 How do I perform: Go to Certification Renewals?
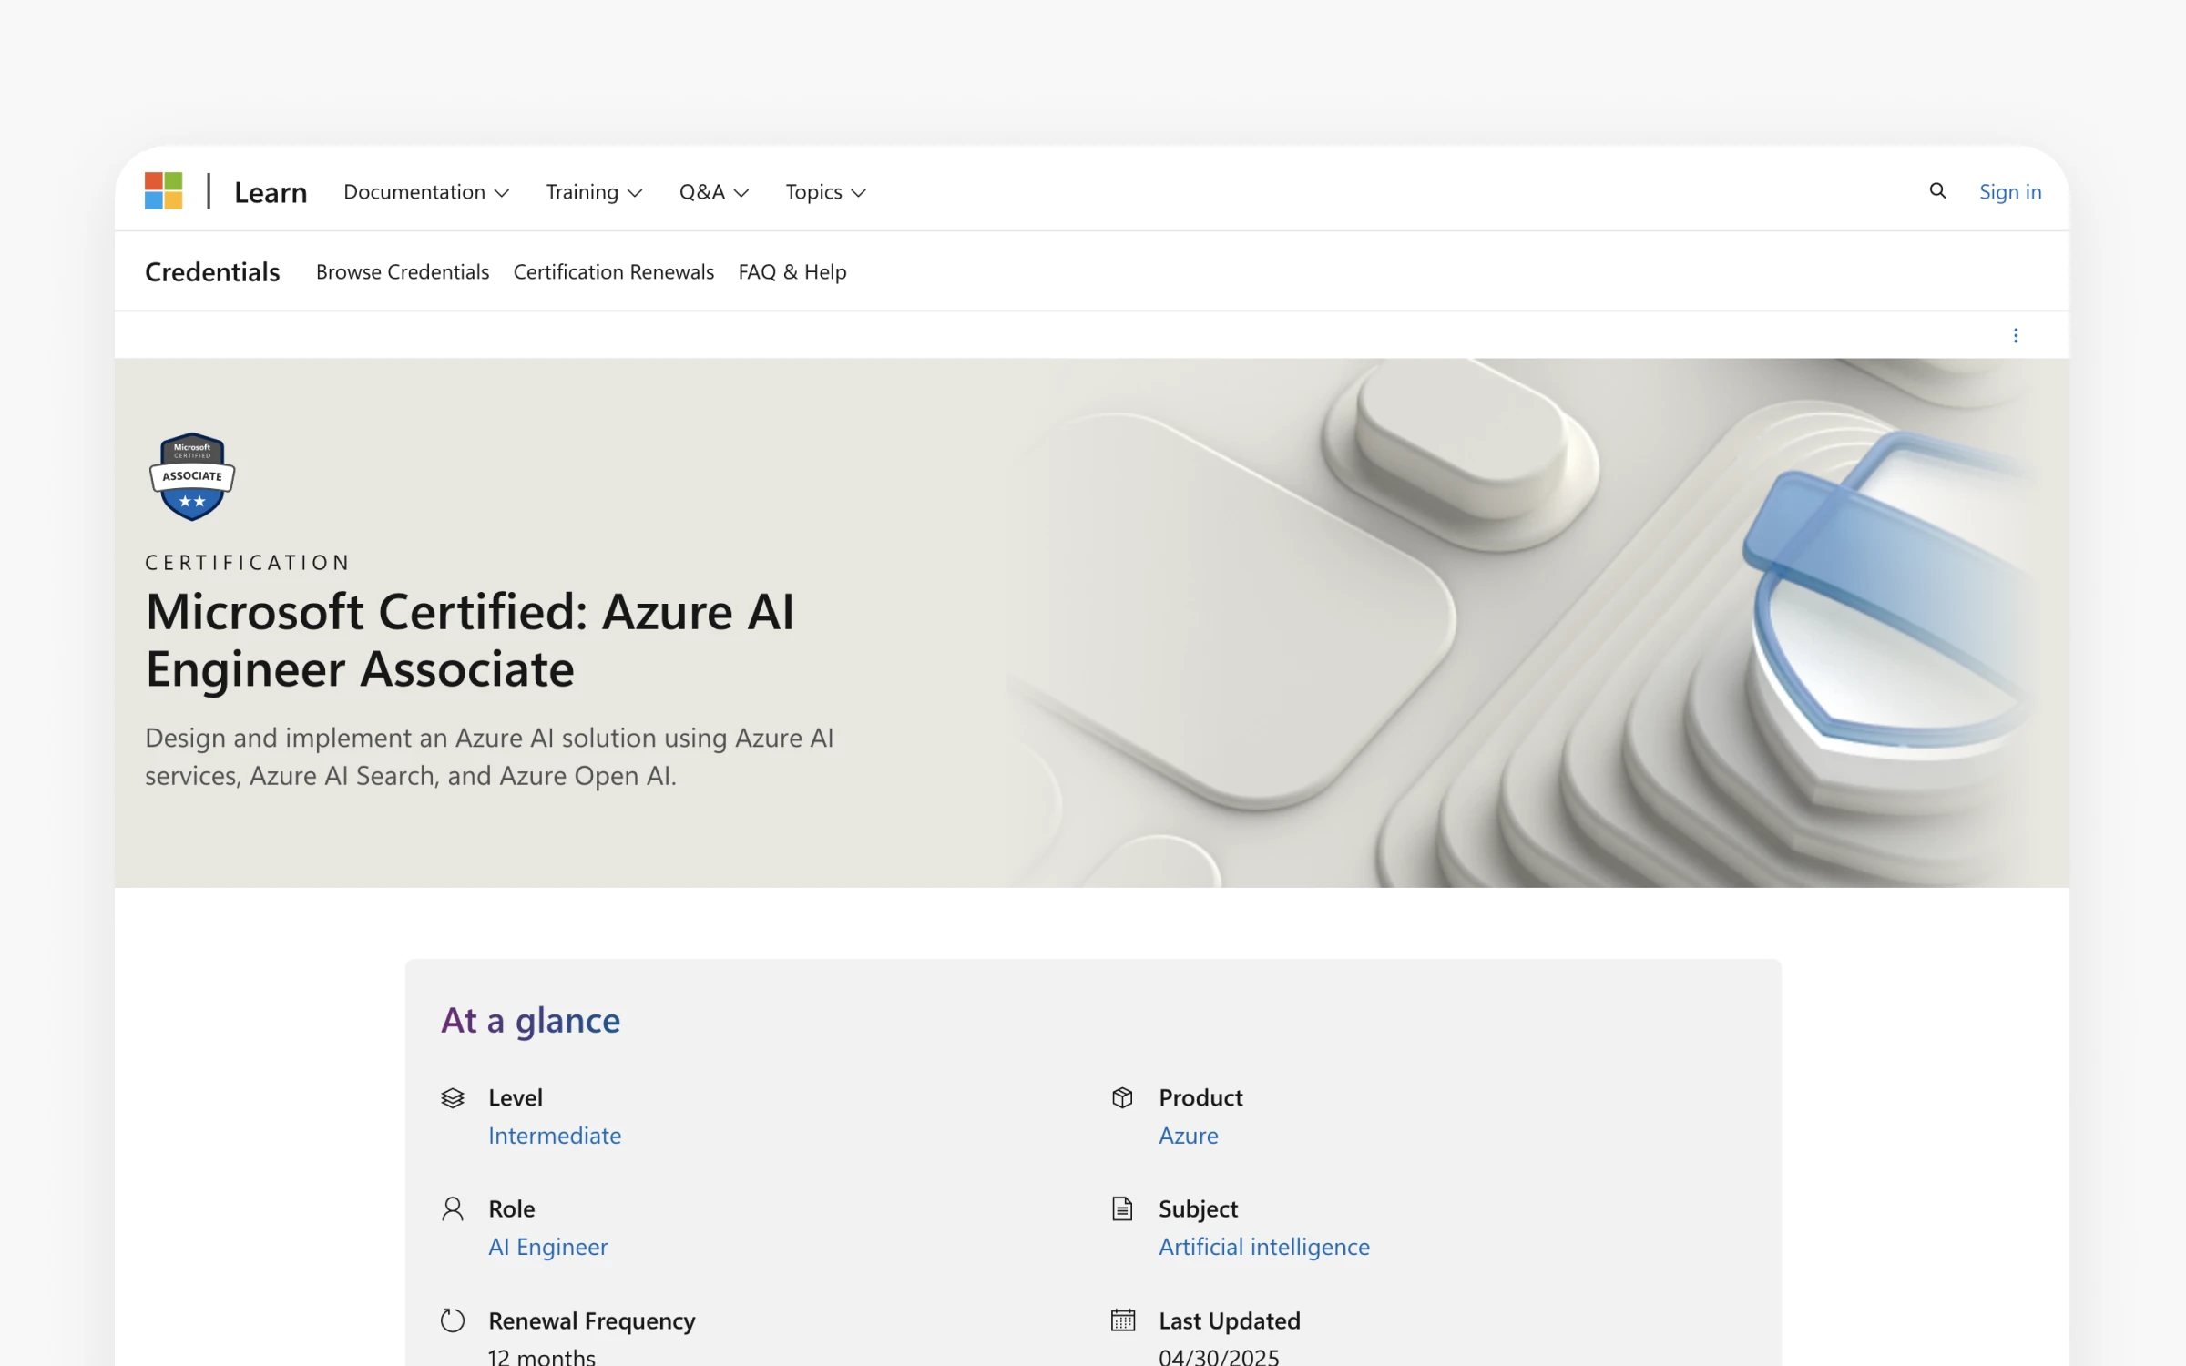click(614, 271)
